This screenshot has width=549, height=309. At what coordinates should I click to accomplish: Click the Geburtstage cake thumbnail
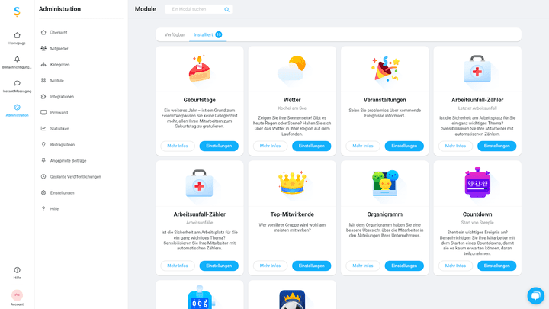pyautogui.click(x=199, y=69)
